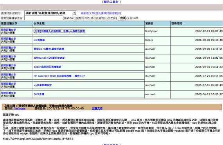Expand replies for the DNS主機 row
The width and height of the screenshot is (223, 145).
8,93
